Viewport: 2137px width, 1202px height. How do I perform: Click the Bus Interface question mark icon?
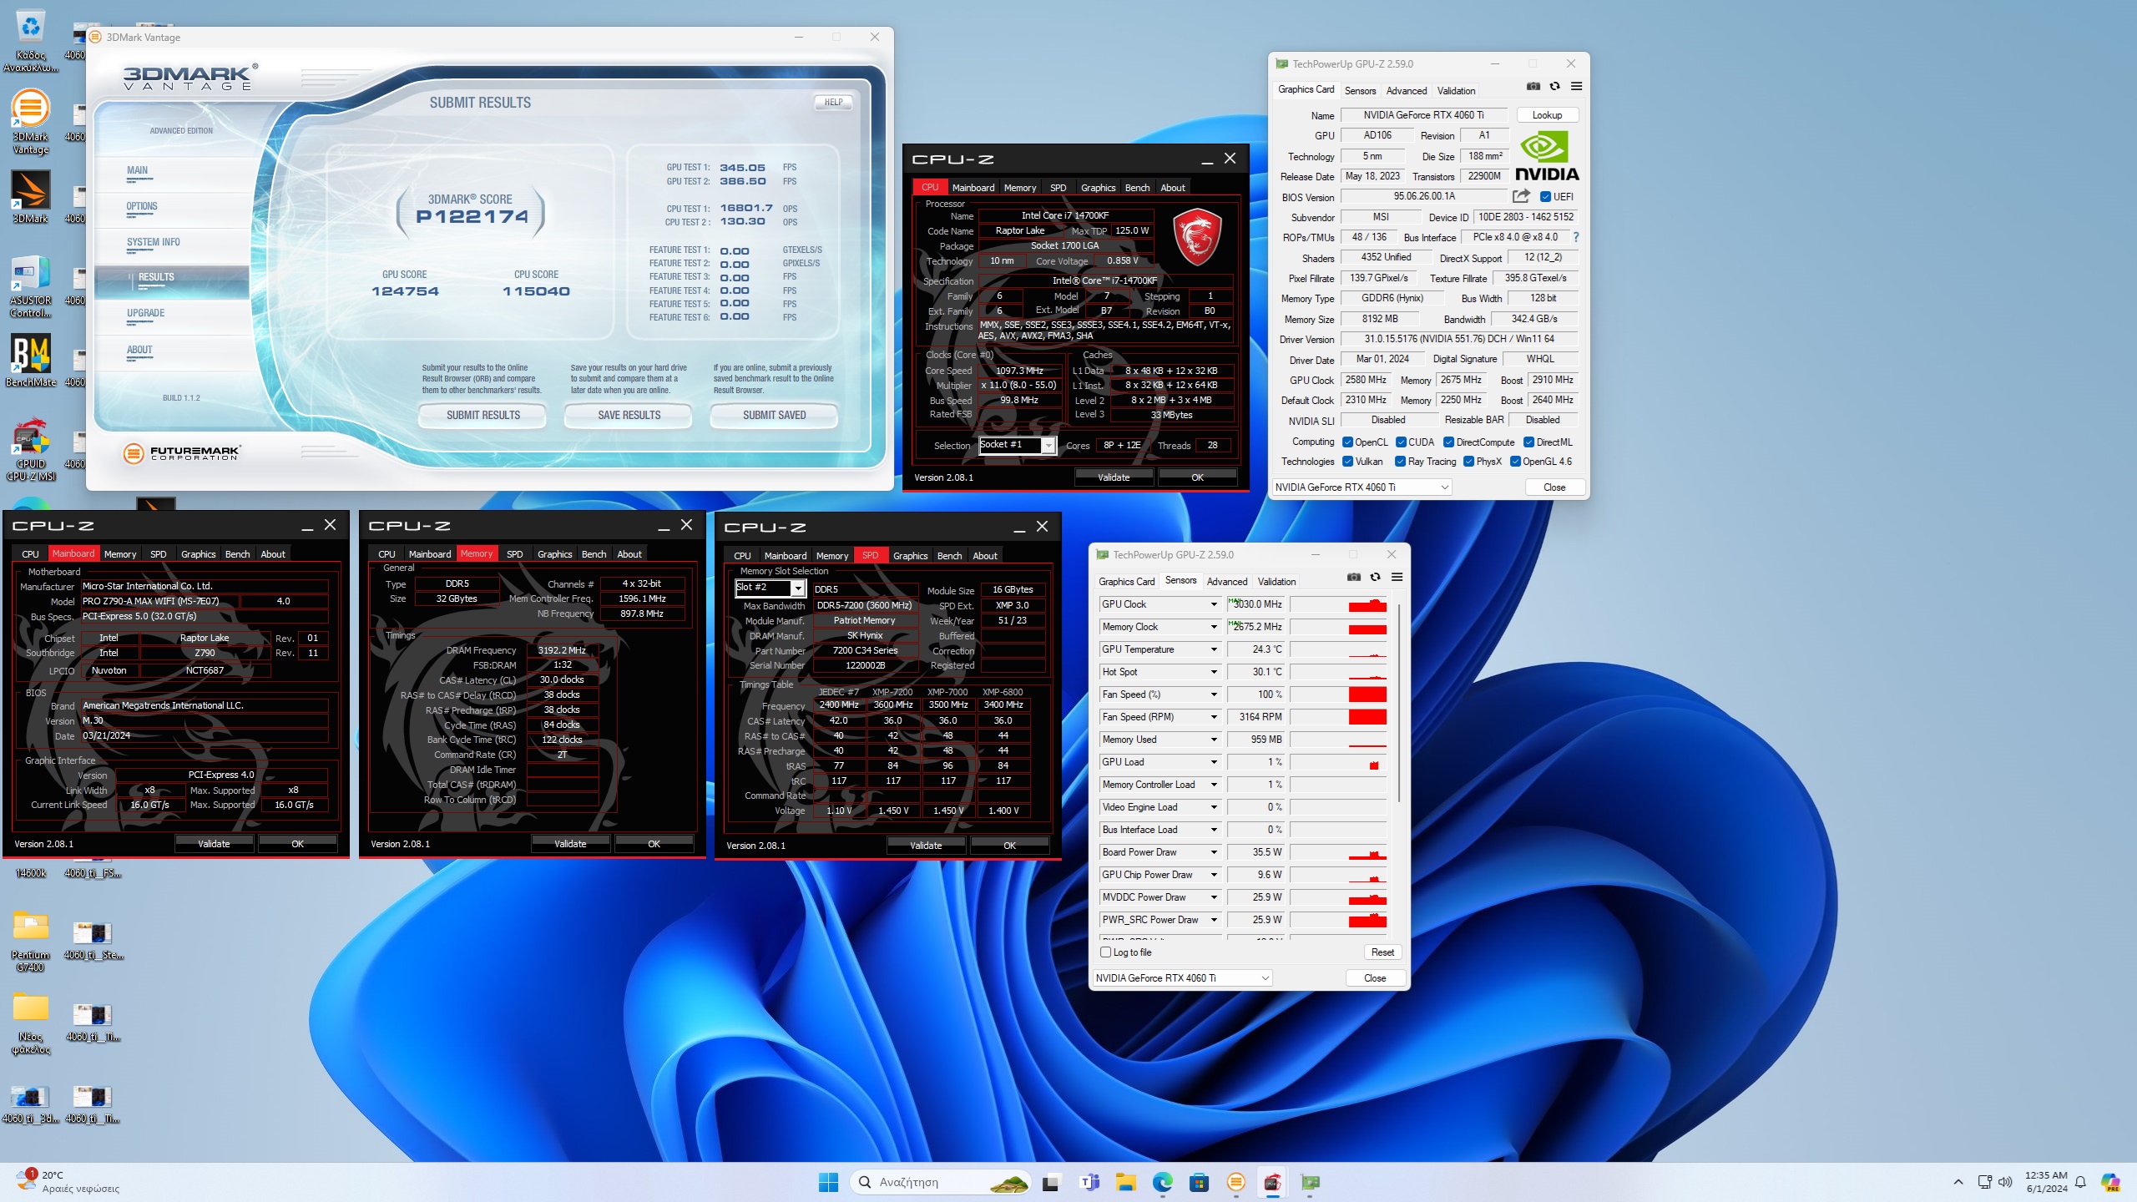click(1575, 237)
